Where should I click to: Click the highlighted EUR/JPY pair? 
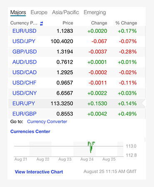click(x=24, y=103)
